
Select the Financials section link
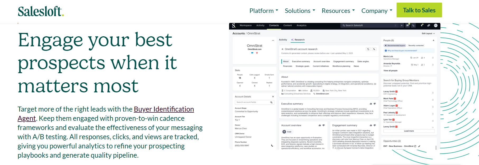[x=287, y=66]
